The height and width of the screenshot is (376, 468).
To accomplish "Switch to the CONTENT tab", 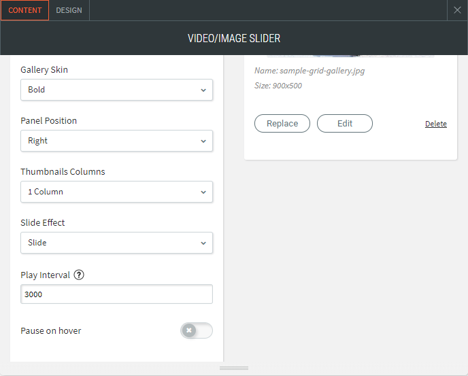I will tap(24, 10).
